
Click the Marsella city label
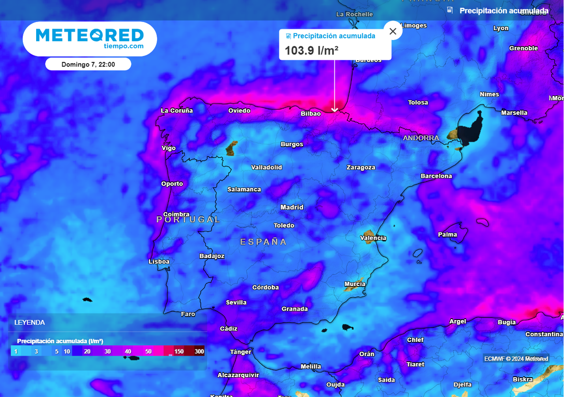click(514, 113)
